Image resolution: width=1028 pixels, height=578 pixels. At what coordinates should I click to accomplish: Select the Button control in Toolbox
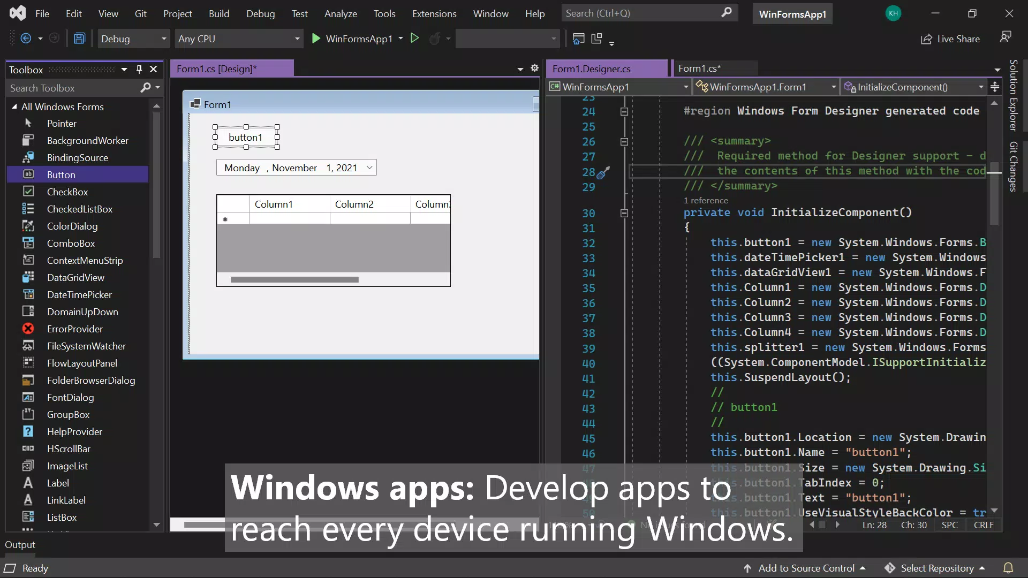coord(78,174)
